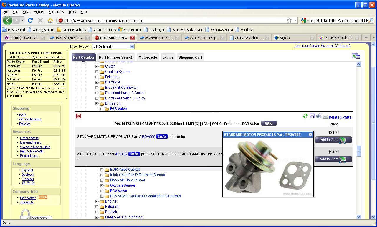Open the Extras tab
The image size is (377, 227).
(x=168, y=57)
